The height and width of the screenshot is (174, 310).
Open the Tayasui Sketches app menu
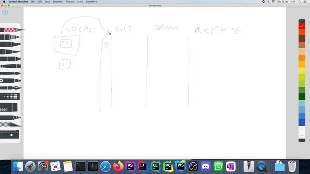coord(18,2)
